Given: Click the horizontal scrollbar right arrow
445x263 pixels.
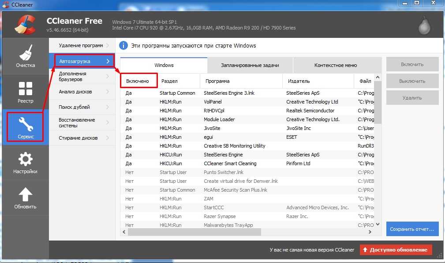Looking at the screenshot, I should [x=371, y=232].
